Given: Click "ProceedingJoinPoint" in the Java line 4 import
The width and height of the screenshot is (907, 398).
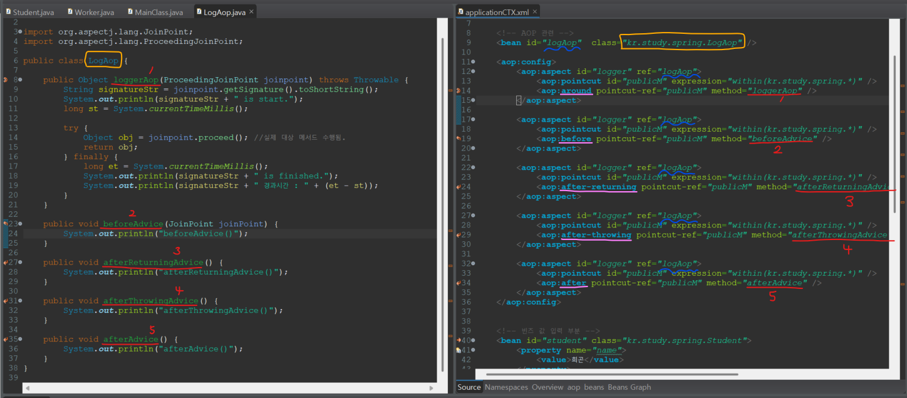Looking at the screenshot, I should [x=191, y=41].
